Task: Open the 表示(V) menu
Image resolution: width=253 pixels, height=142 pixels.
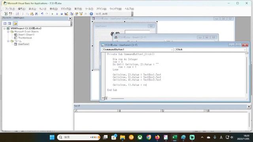Action: pos(32,9)
